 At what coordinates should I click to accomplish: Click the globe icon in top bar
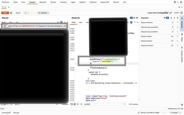[x=175, y=2]
